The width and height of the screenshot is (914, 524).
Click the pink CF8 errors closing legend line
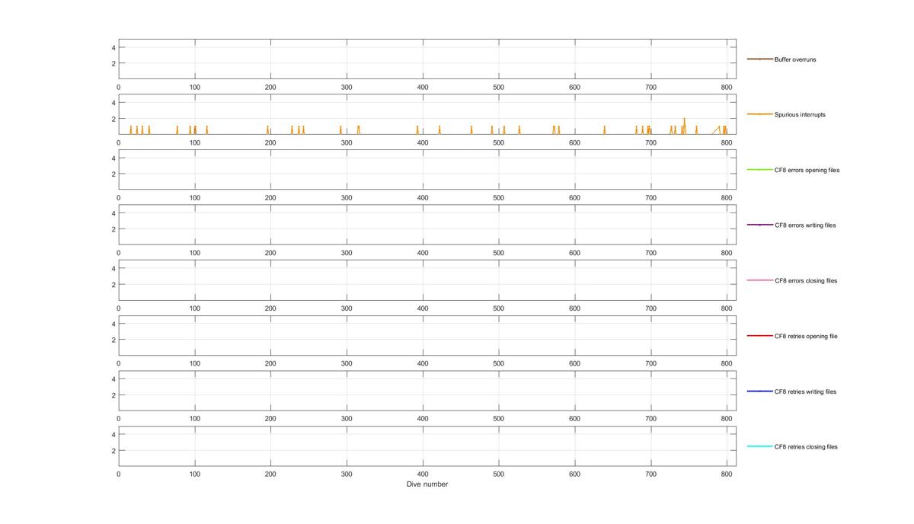[x=759, y=281]
